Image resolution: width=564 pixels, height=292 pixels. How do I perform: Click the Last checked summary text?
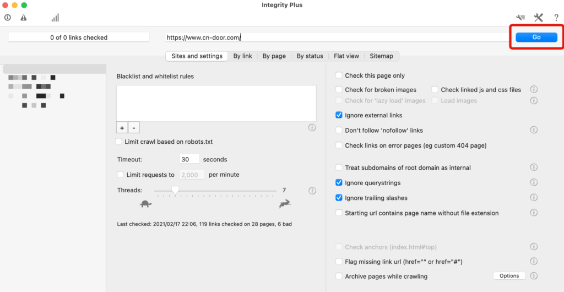coord(204,224)
